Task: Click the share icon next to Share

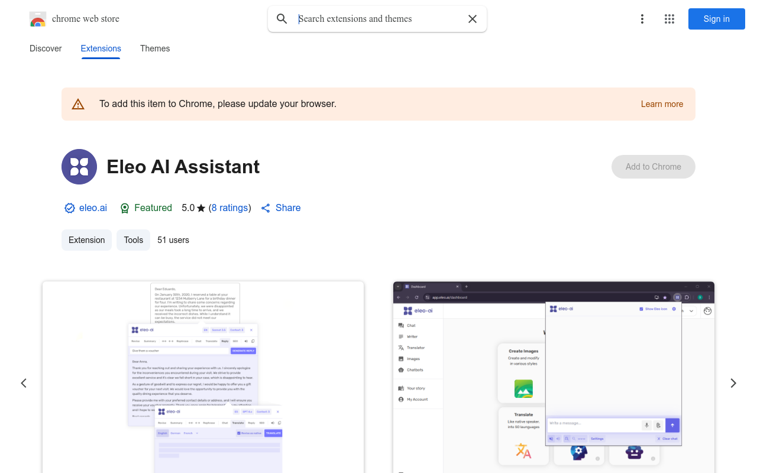Action: (266, 208)
